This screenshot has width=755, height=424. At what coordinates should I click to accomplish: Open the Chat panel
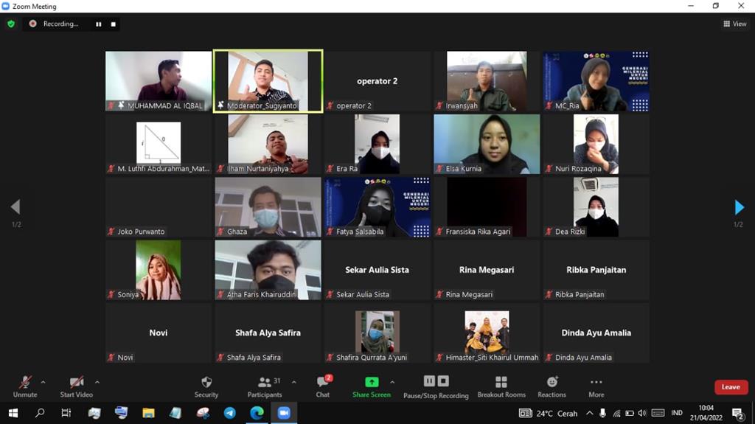[322, 386]
